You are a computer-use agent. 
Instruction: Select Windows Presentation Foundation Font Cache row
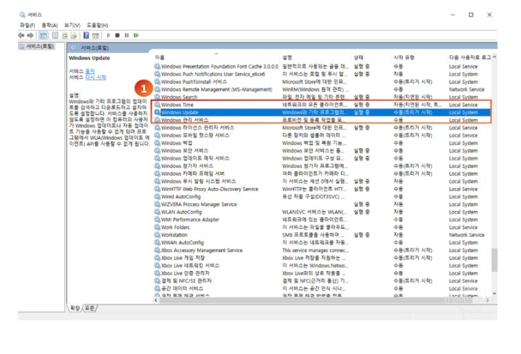(322, 66)
